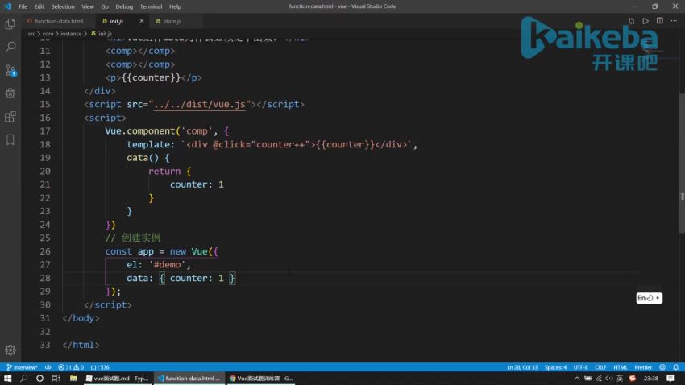
Task: Open the Windows Start menu
Action: click(8, 379)
